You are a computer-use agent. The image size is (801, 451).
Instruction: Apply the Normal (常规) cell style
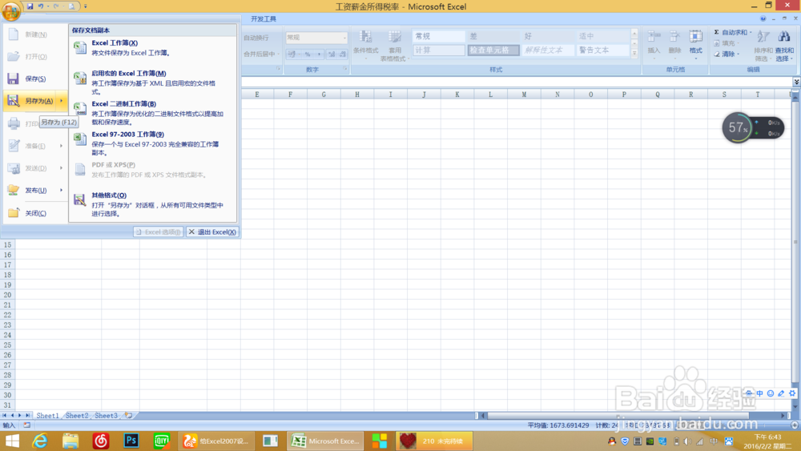tap(438, 36)
